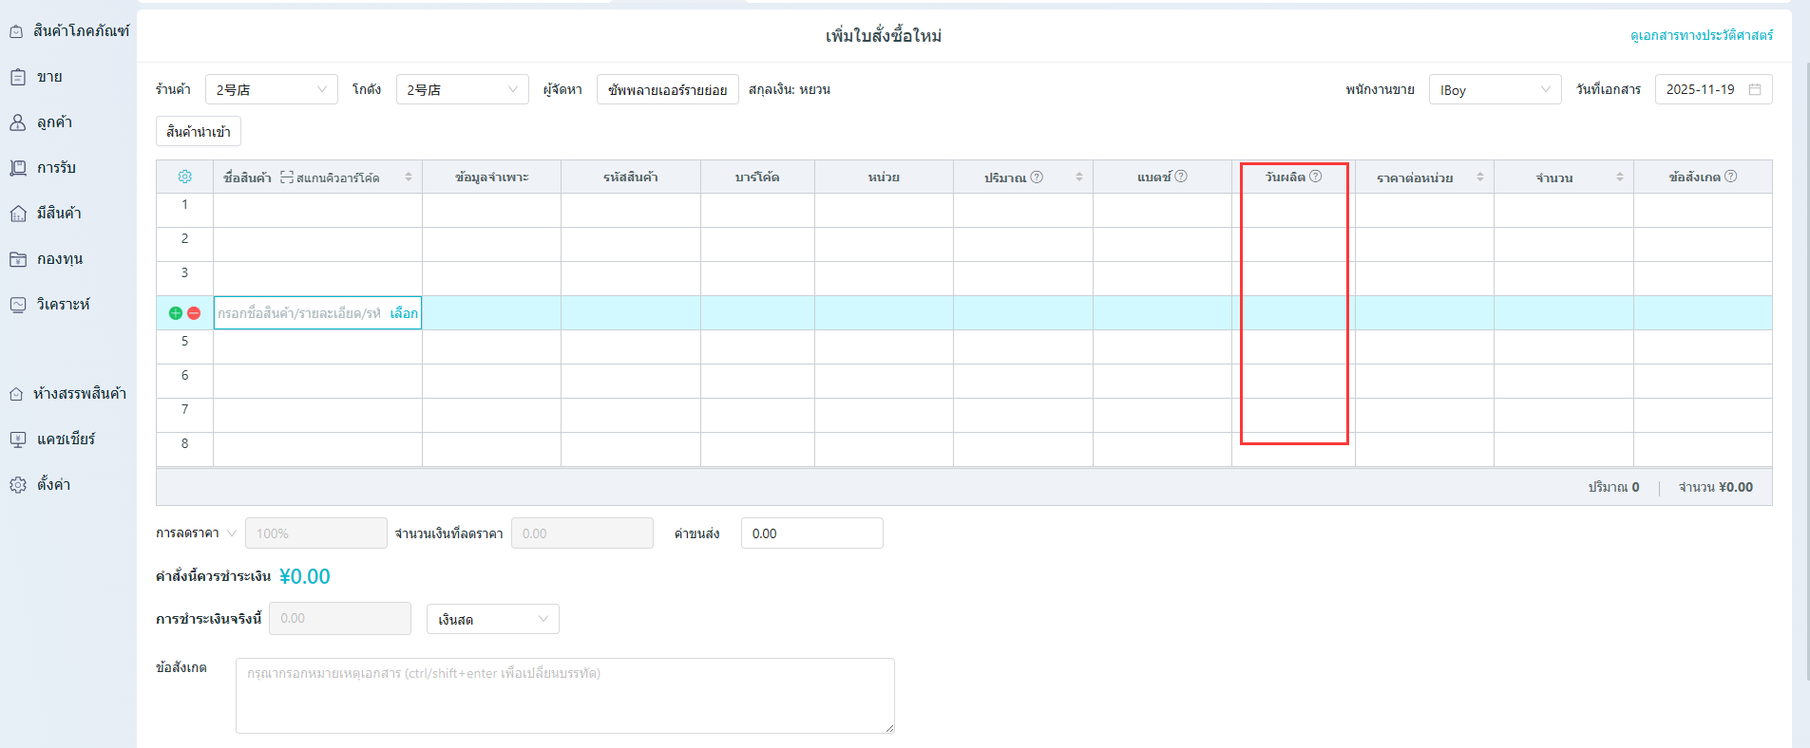1810x748 pixels.
Task: Click the help icon next to วันผลิต
Action: click(1316, 177)
